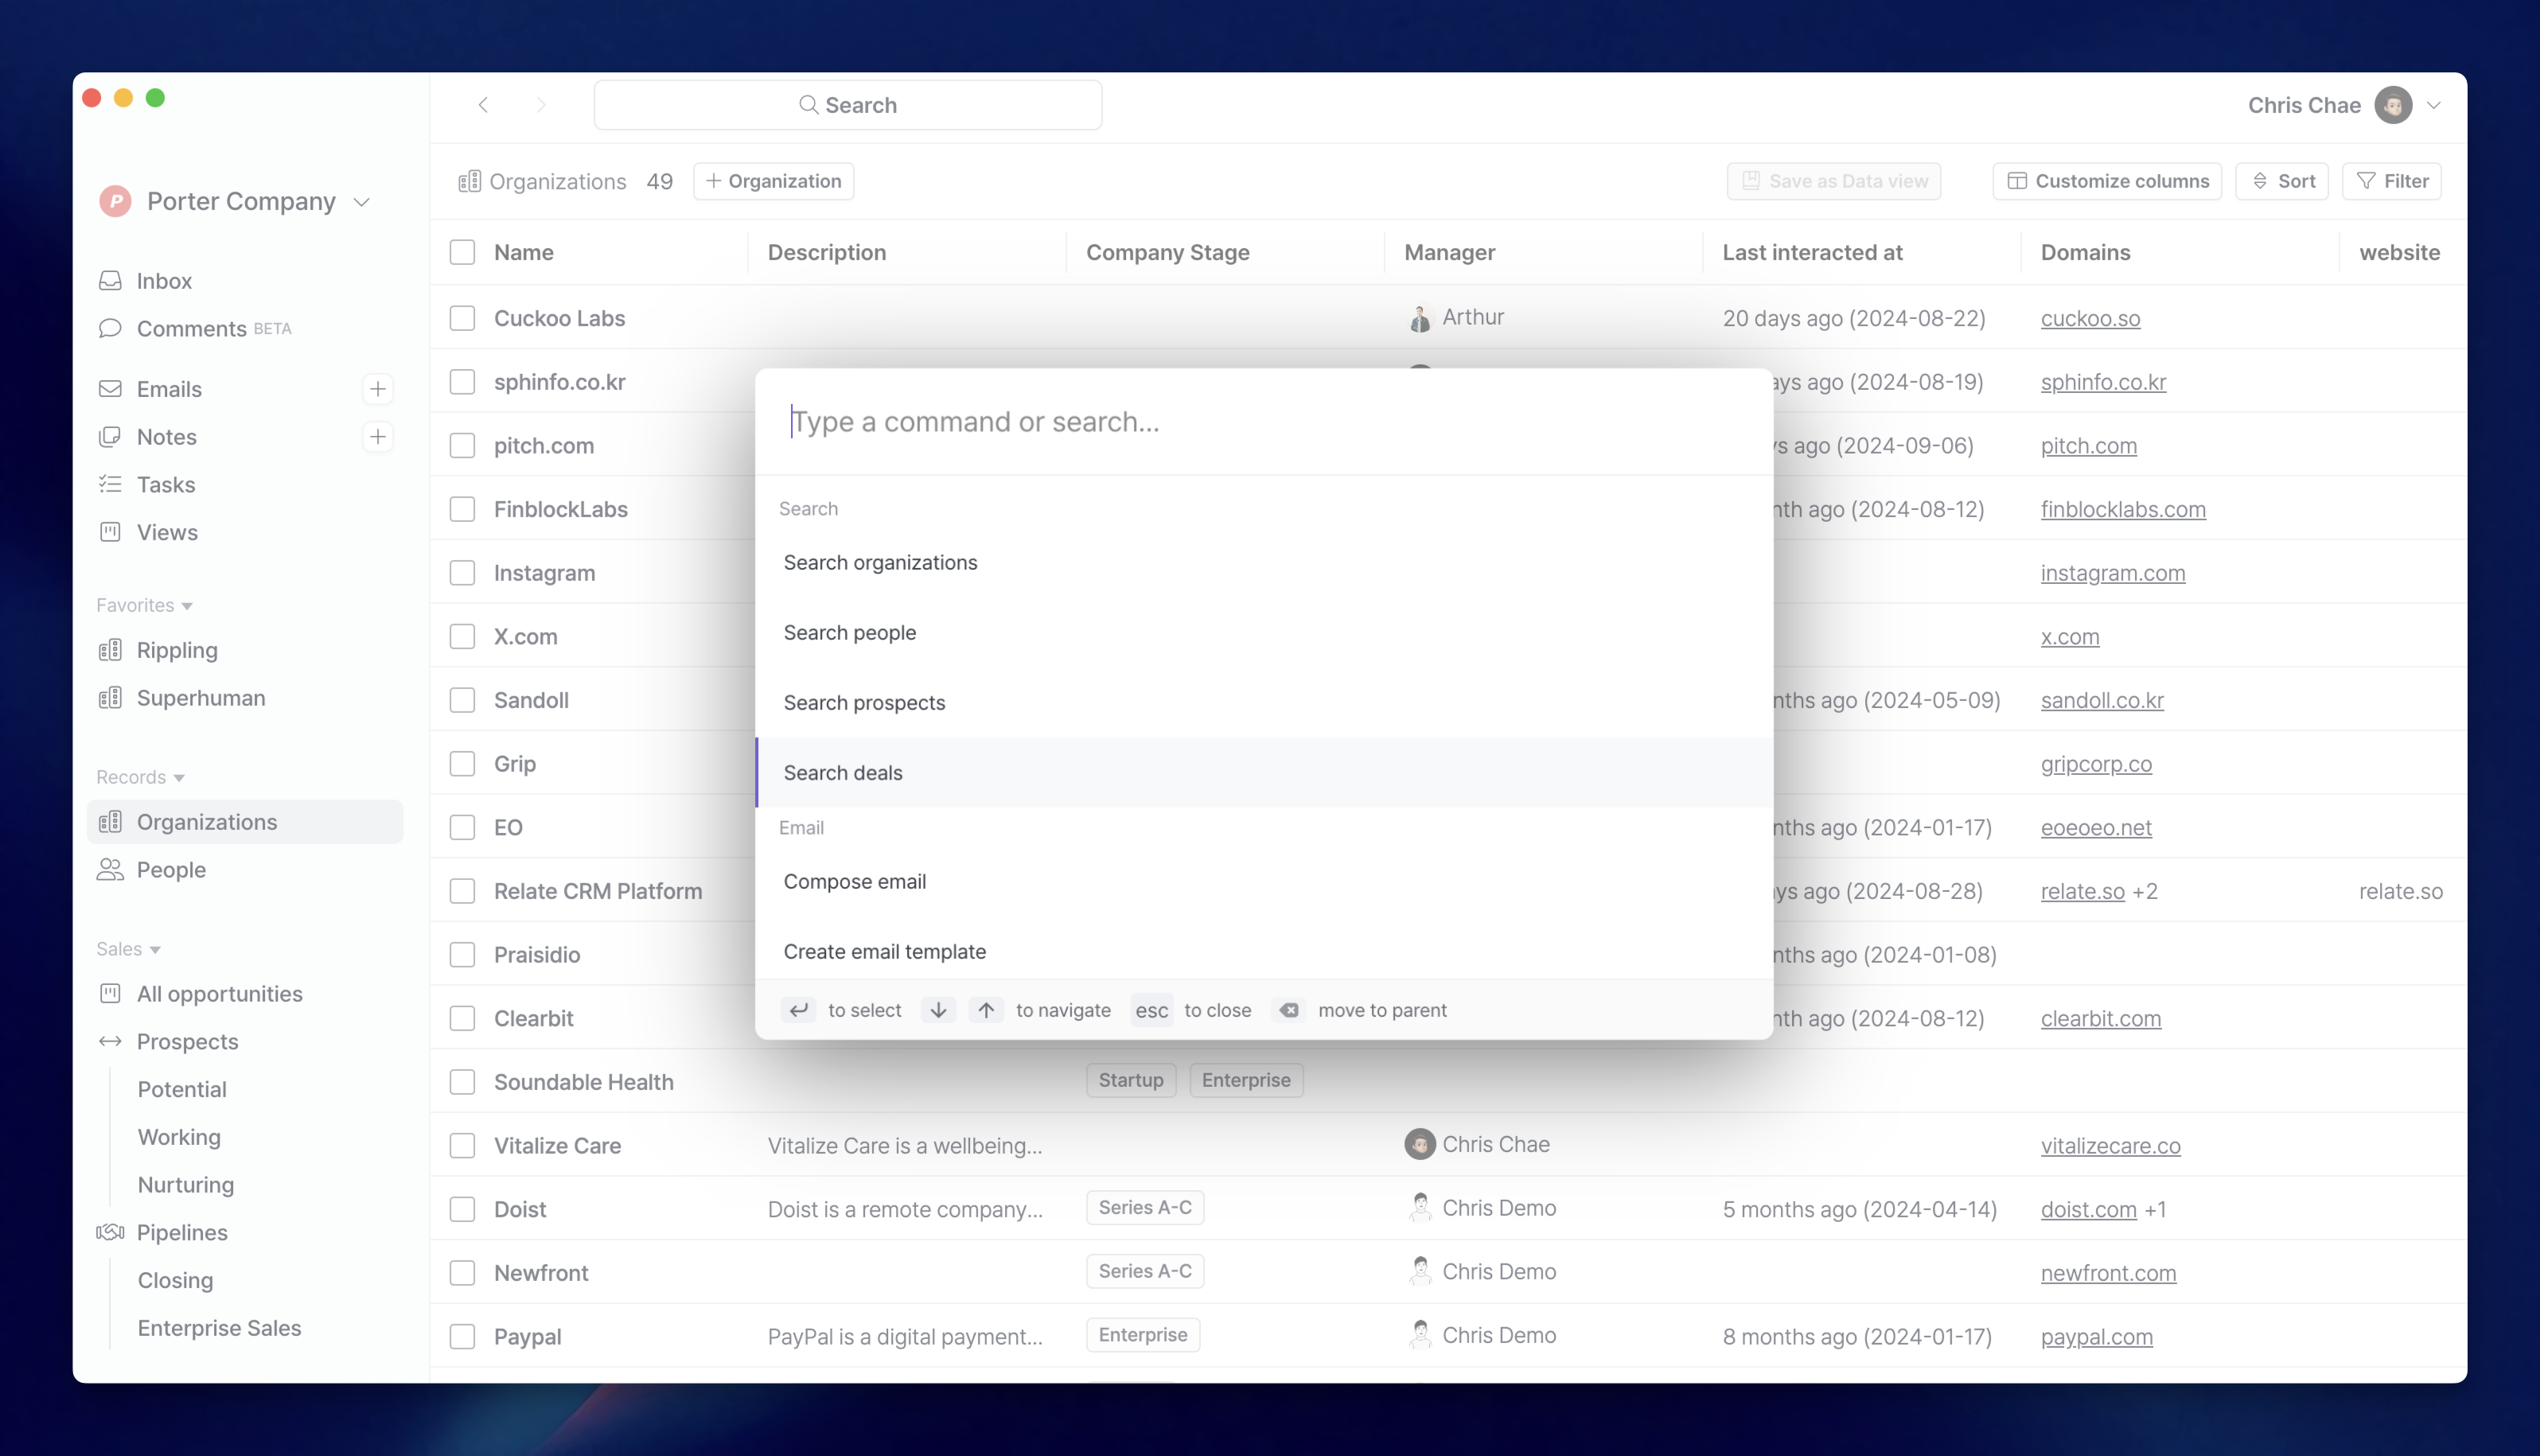
Task: Check the Cuckoo Labs row checkbox
Action: [x=462, y=318]
